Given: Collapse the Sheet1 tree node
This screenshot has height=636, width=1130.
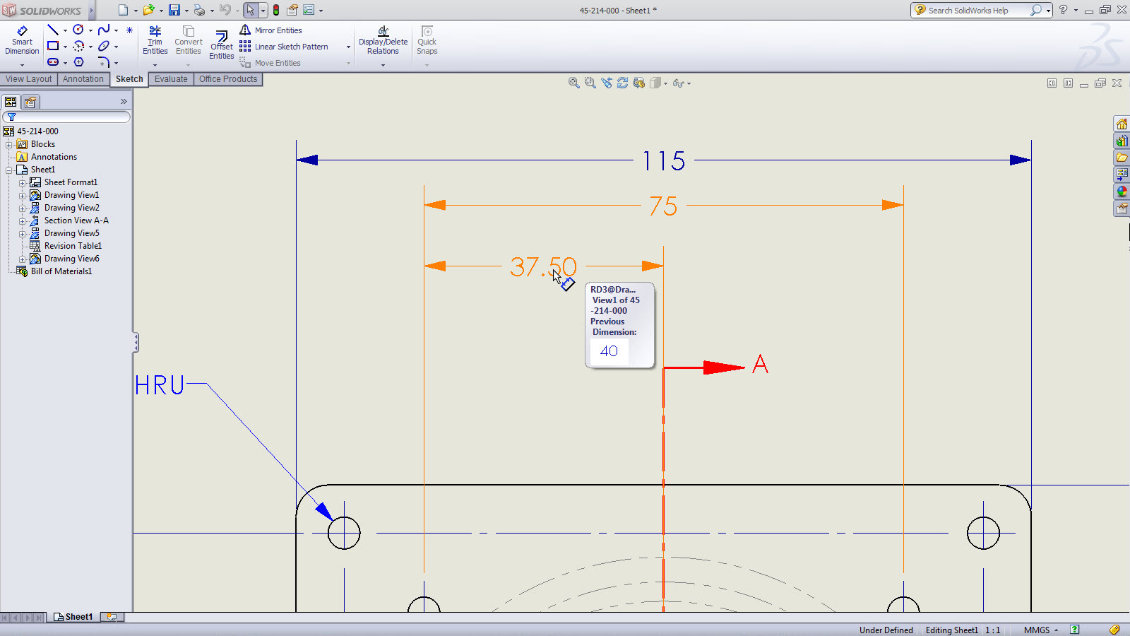Looking at the screenshot, I should (9, 170).
